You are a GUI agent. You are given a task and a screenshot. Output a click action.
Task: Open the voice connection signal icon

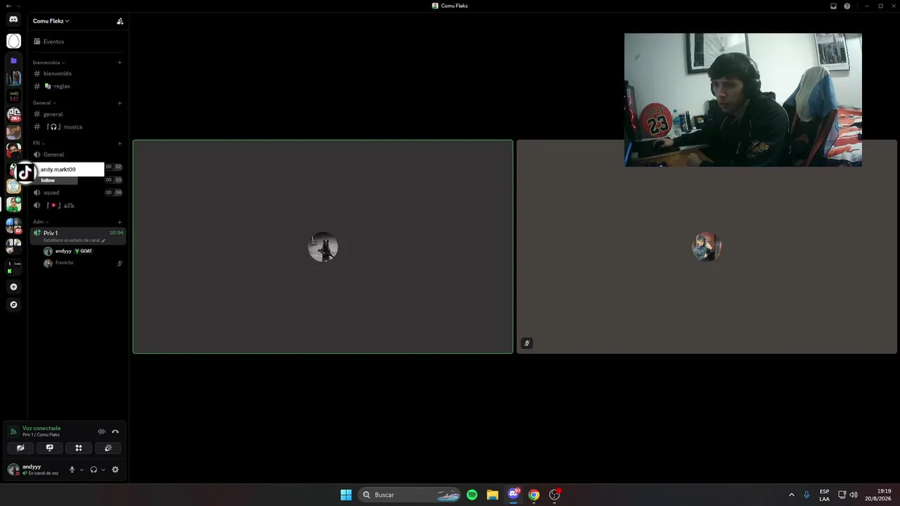[x=13, y=432]
